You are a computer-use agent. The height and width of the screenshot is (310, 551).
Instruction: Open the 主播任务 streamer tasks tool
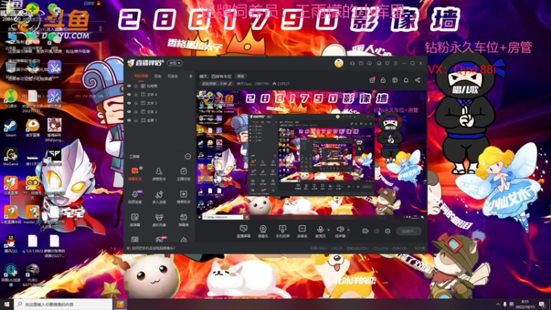click(183, 174)
